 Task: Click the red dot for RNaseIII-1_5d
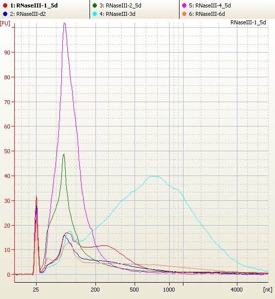5,5
